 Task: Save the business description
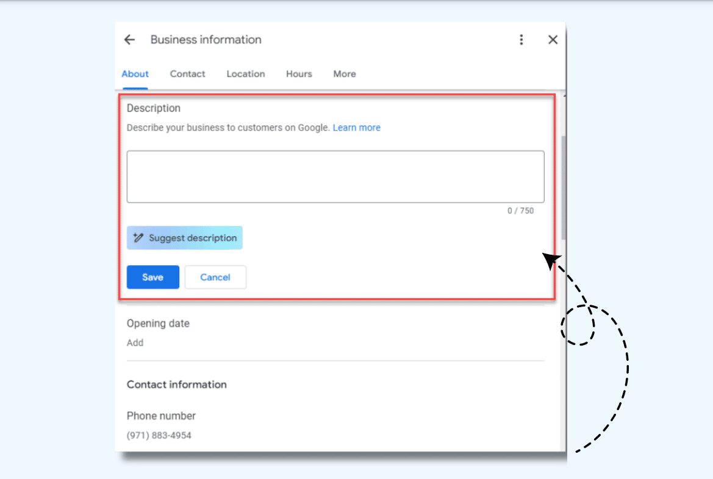[x=152, y=277]
